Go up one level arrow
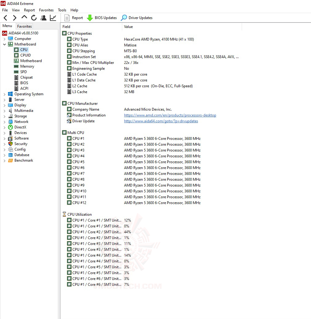Image resolution: width=311 pixels, height=319 pixels. pyautogui.click(x=24, y=18)
